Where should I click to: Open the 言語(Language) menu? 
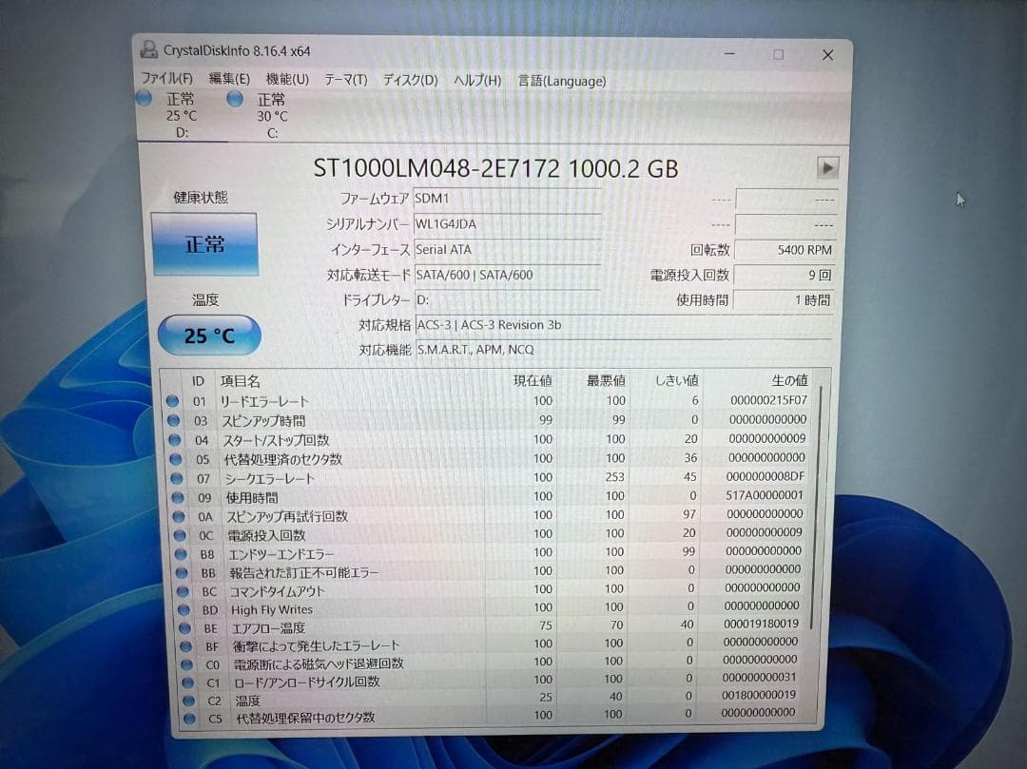point(561,81)
